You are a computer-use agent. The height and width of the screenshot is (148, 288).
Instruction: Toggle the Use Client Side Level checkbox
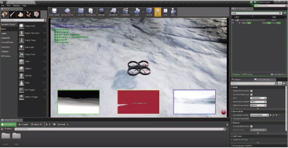click(x=251, y=95)
